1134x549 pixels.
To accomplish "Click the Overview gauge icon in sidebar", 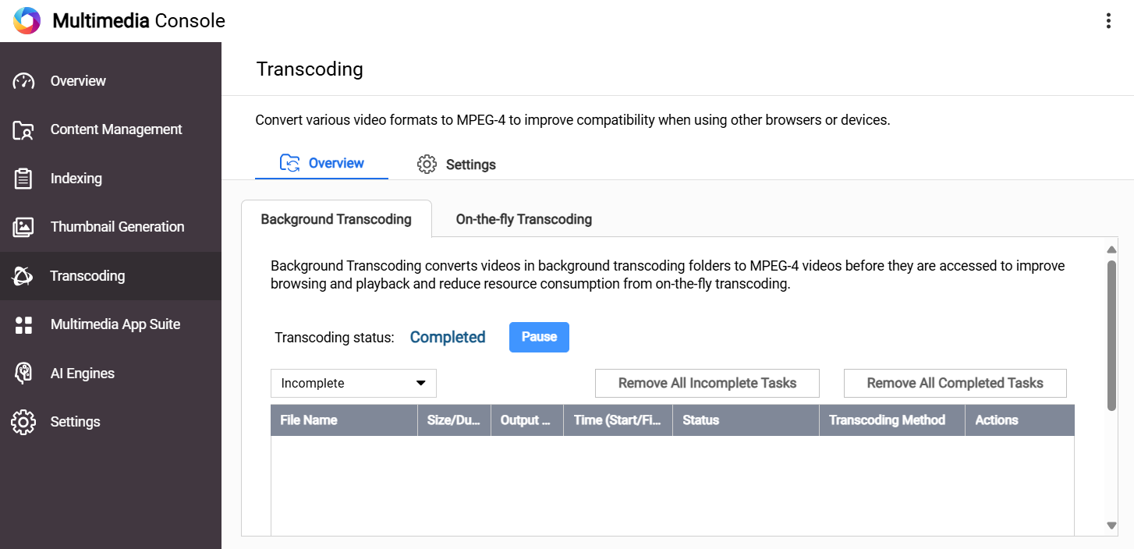I will click(x=23, y=81).
